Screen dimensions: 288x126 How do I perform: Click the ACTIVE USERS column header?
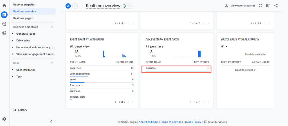pyautogui.click(x=261, y=62)
